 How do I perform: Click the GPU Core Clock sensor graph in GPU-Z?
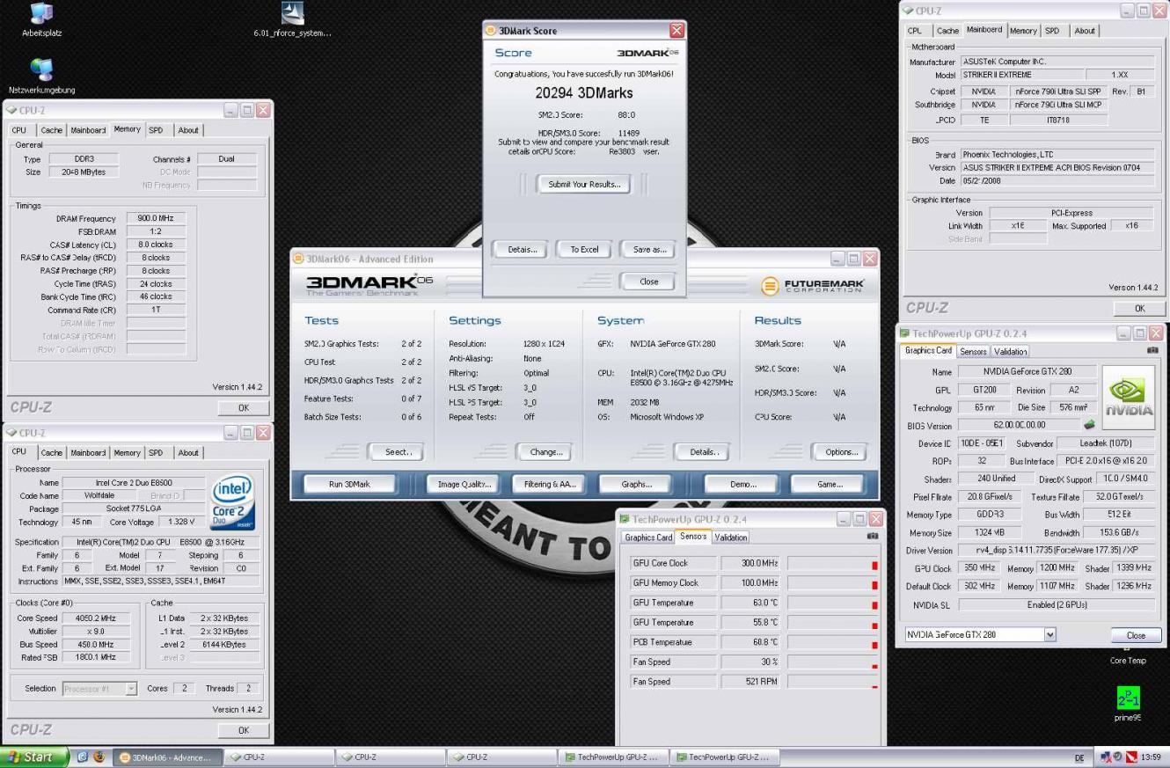tap(832, 563)
